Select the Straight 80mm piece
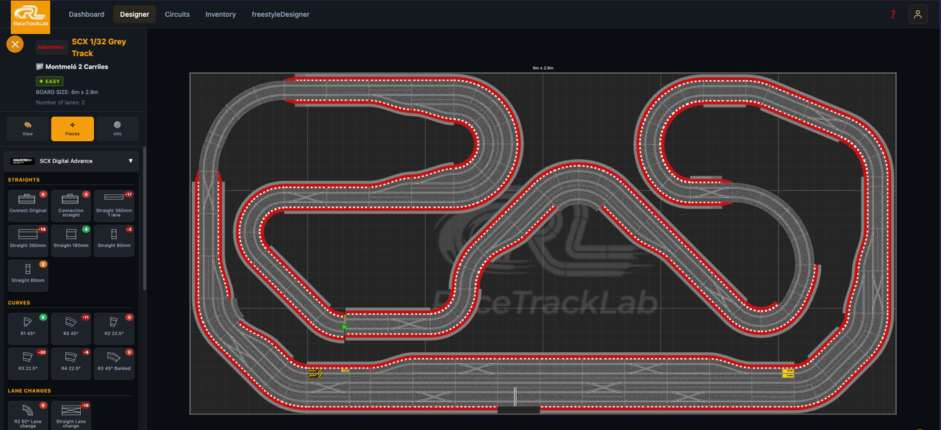The height and width of the screenshot is (430, 941). (x=28, y=275)
